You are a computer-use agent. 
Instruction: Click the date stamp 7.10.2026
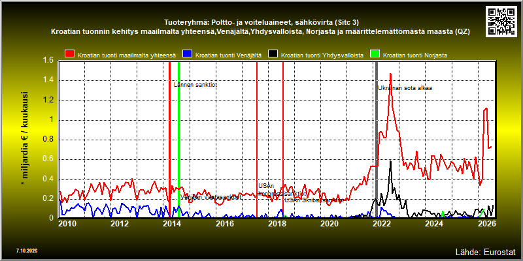click(26, 251)
